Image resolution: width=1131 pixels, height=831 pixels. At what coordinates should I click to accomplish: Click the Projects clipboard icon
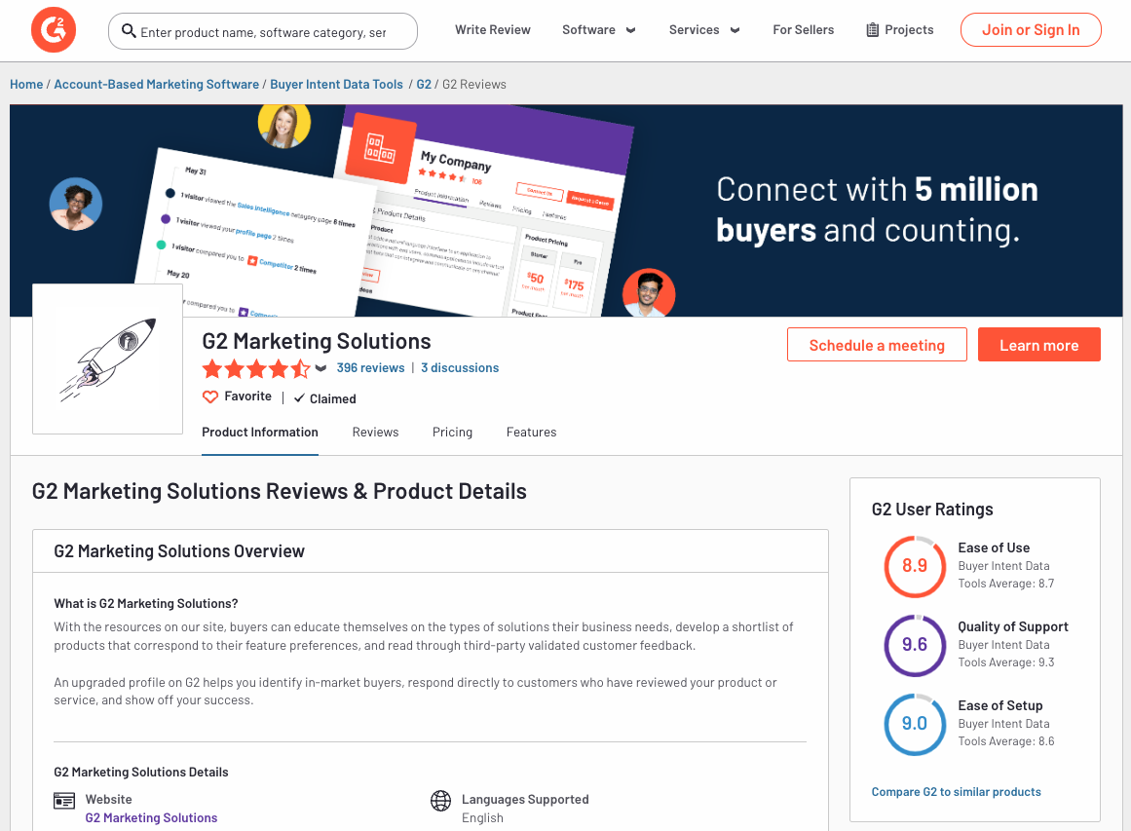tap(872, 30)
